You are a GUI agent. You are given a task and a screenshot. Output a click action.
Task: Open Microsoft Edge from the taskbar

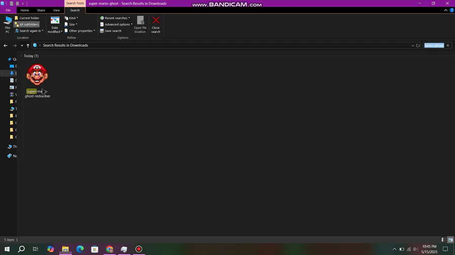(80, 249)
